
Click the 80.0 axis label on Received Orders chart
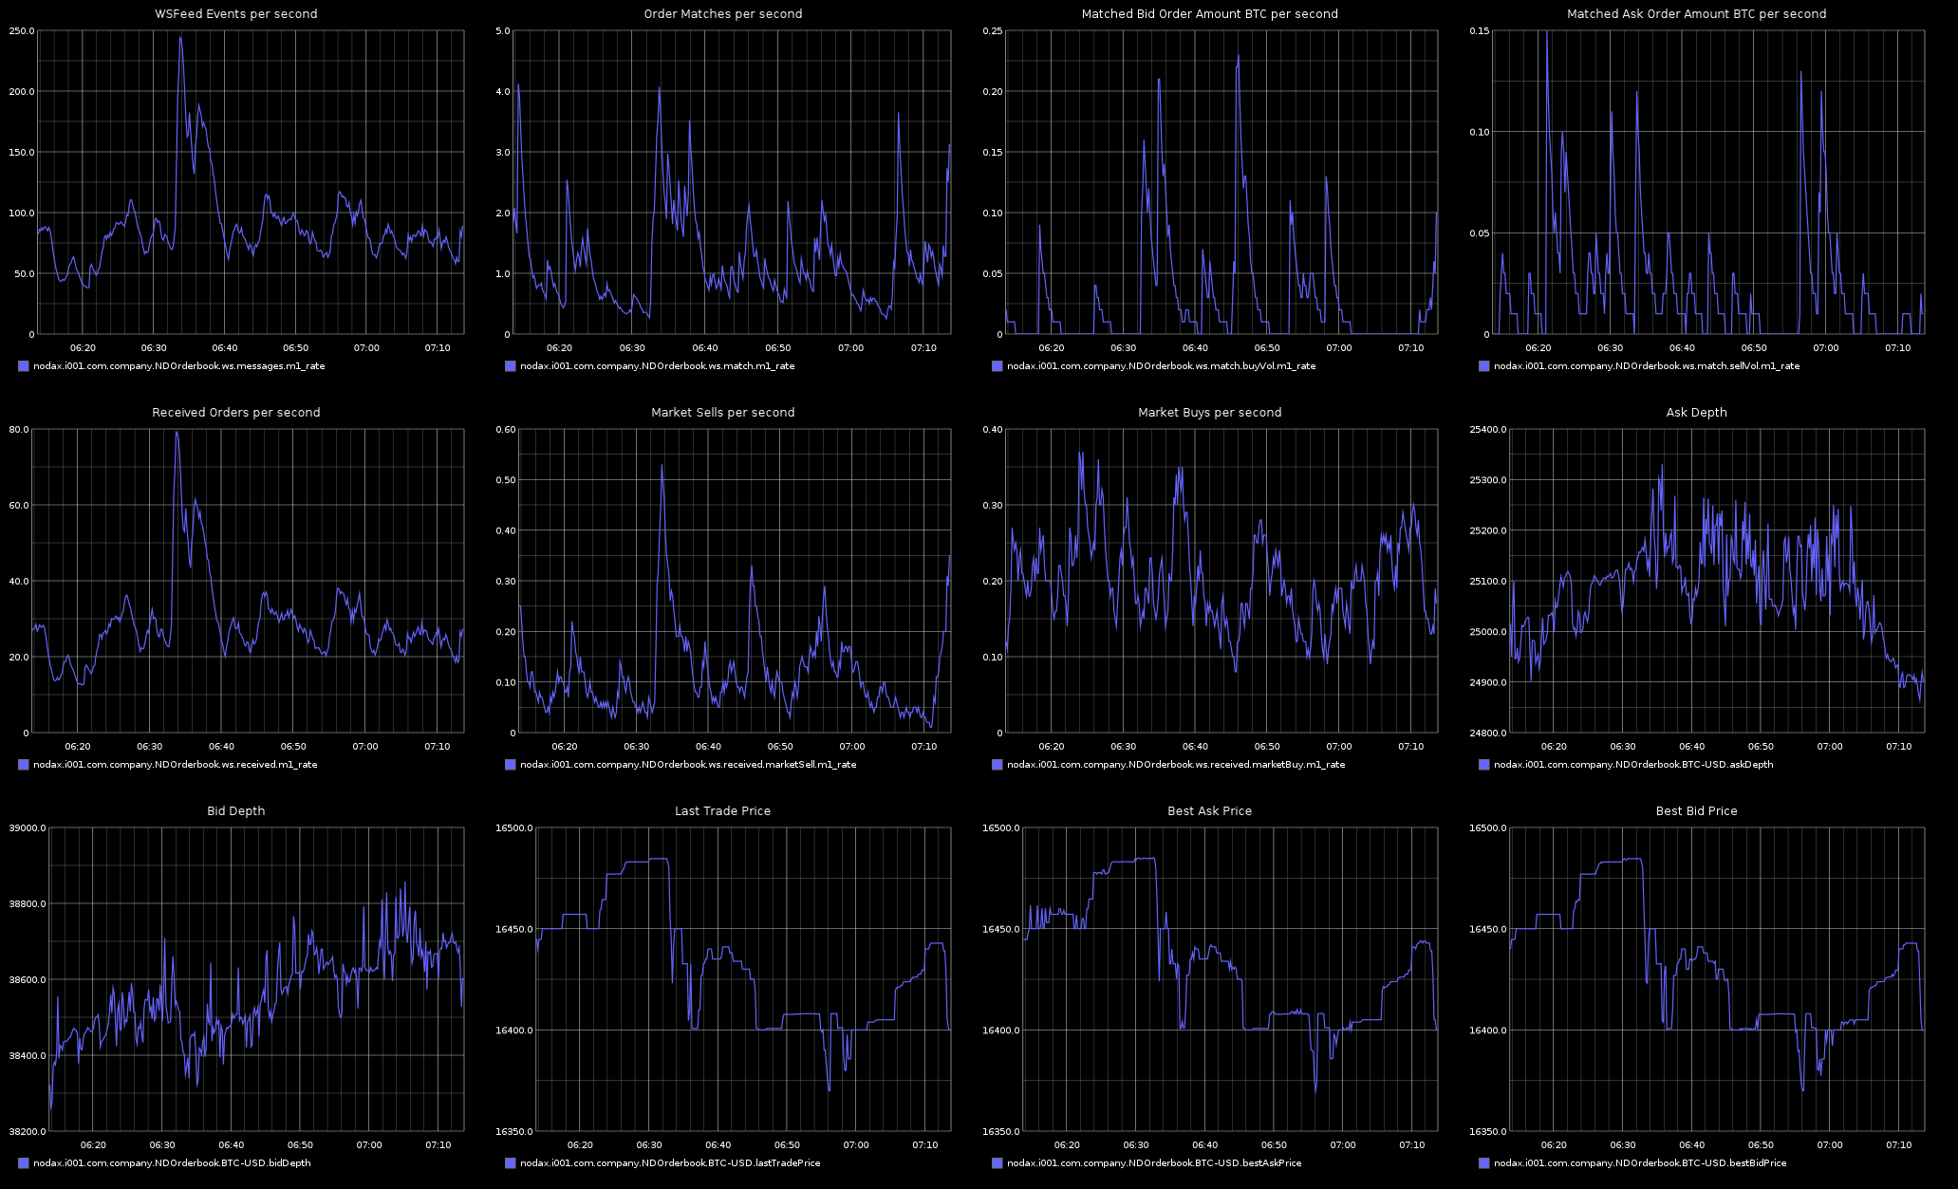pos(19,430)
